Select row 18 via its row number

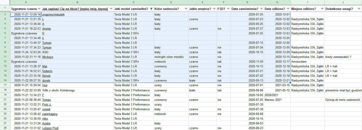5,90
